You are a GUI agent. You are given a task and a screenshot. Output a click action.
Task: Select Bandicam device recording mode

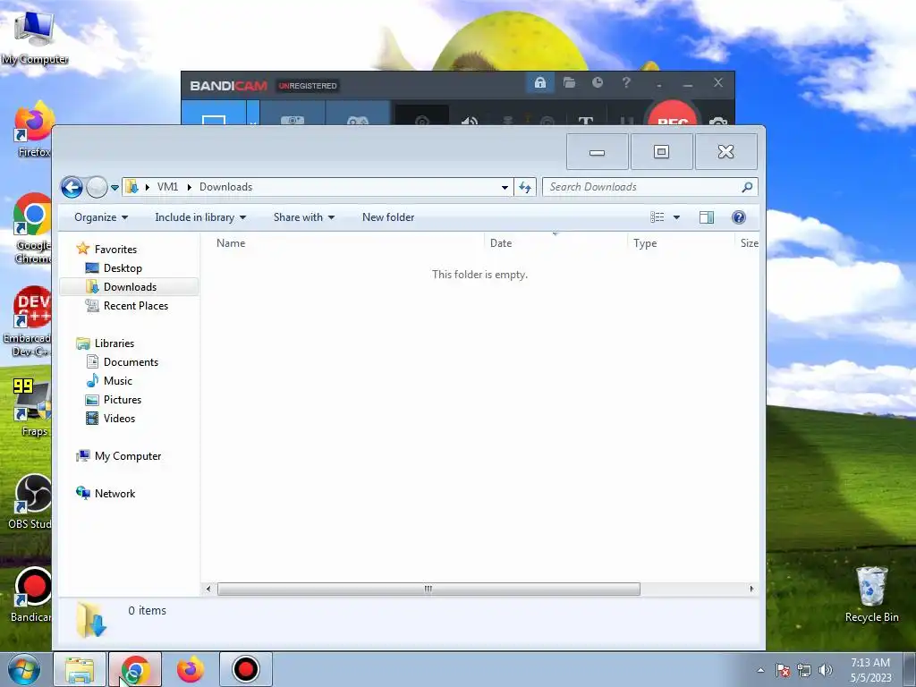click(x=293, y=114)
